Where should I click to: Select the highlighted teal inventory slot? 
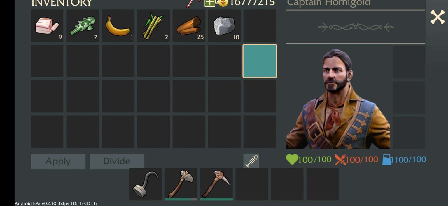[x=260, y=61]
